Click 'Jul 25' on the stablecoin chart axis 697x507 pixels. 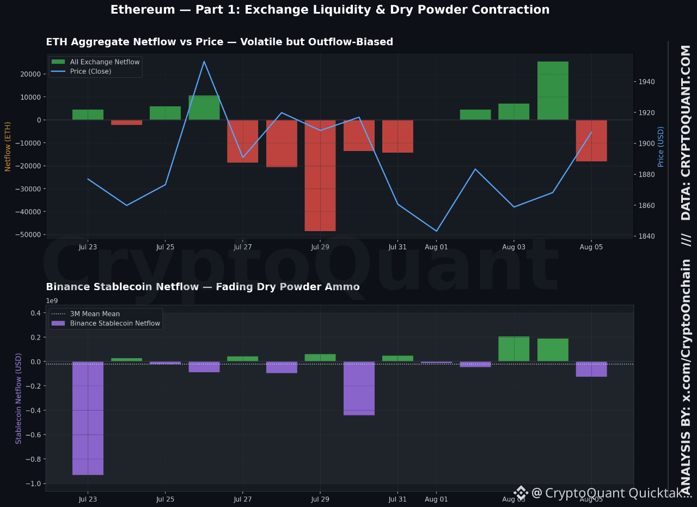click(166, 499)
